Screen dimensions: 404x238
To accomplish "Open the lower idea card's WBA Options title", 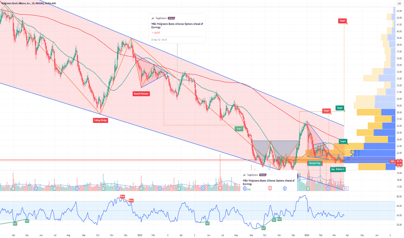I will [x=268, y=182].
